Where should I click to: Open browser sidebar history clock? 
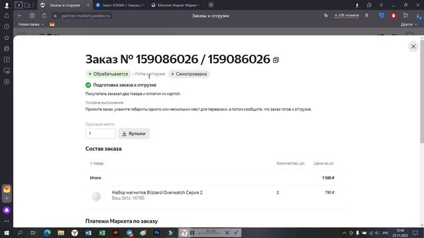click(x=7, y=26)
